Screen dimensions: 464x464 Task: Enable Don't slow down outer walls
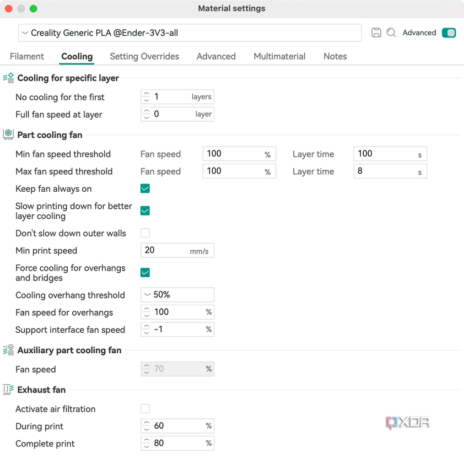click(x=145, y=233)
